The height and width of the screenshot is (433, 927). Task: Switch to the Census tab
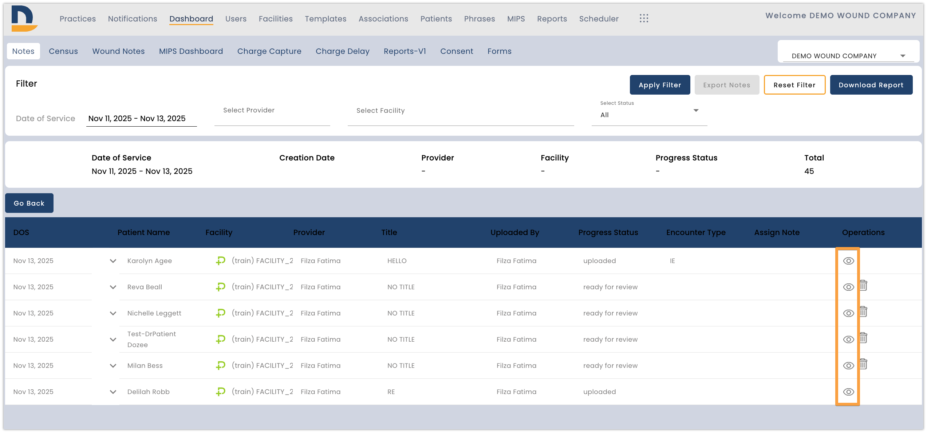[x=63, y=51]
